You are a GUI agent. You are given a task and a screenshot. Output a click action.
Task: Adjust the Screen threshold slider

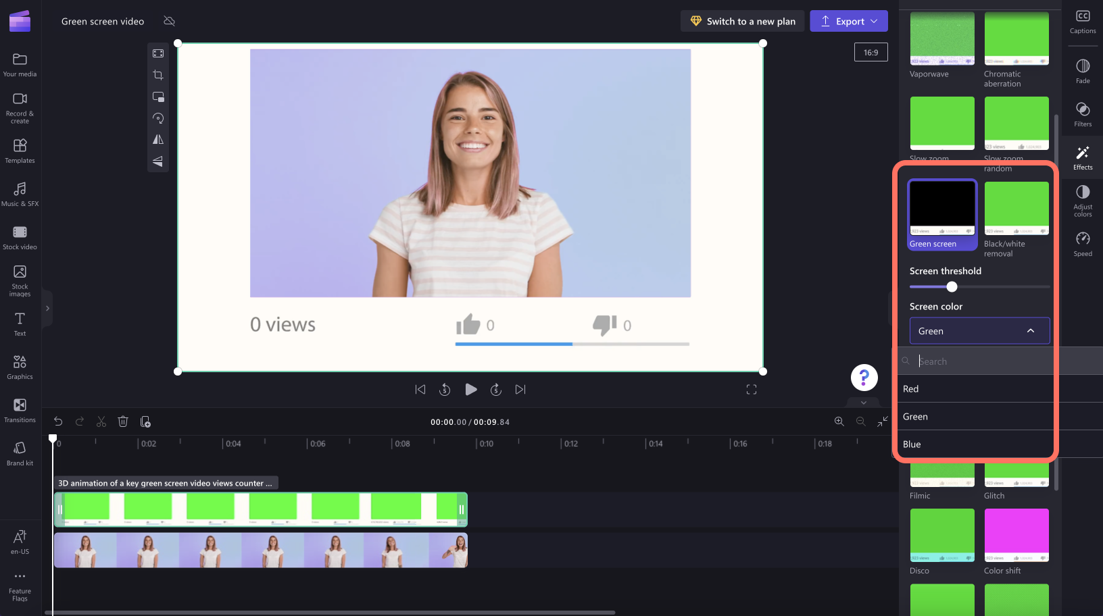tap(952, 286)
